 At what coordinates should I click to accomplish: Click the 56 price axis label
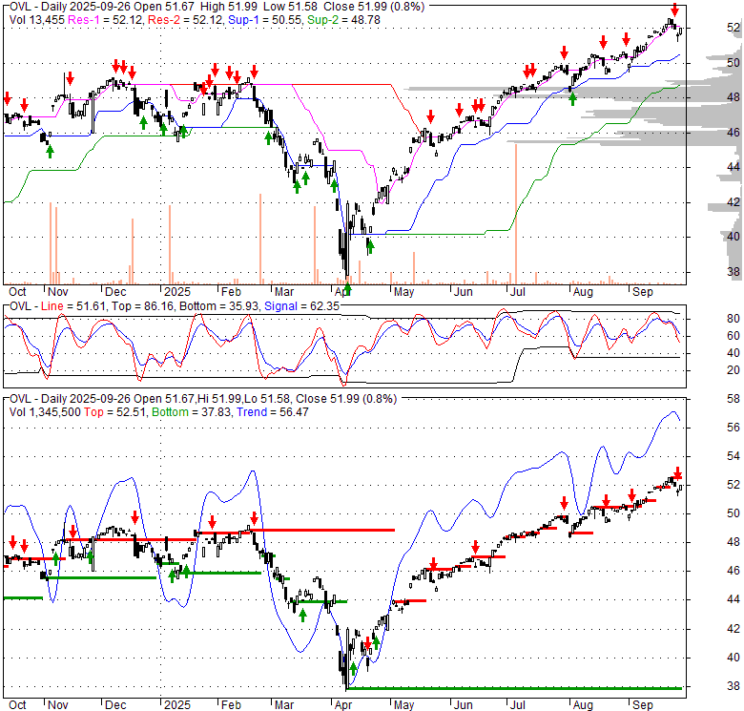(x=734, y=428)
